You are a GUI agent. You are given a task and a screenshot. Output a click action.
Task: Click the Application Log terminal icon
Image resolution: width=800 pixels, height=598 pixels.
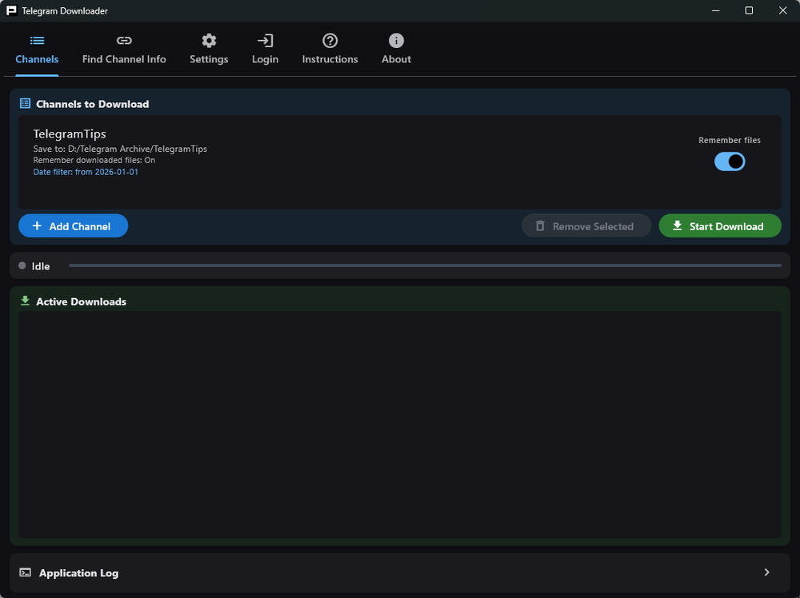coord(25,572)
